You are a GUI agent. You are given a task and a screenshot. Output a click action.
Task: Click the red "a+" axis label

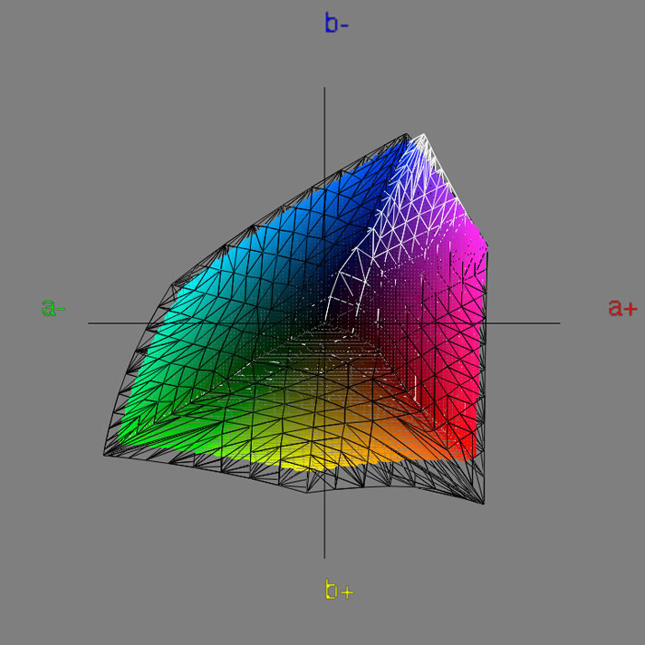click(622, 307)
